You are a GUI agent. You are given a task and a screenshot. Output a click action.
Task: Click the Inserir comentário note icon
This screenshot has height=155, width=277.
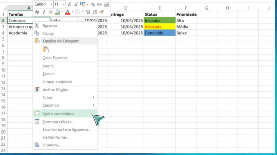37,113
